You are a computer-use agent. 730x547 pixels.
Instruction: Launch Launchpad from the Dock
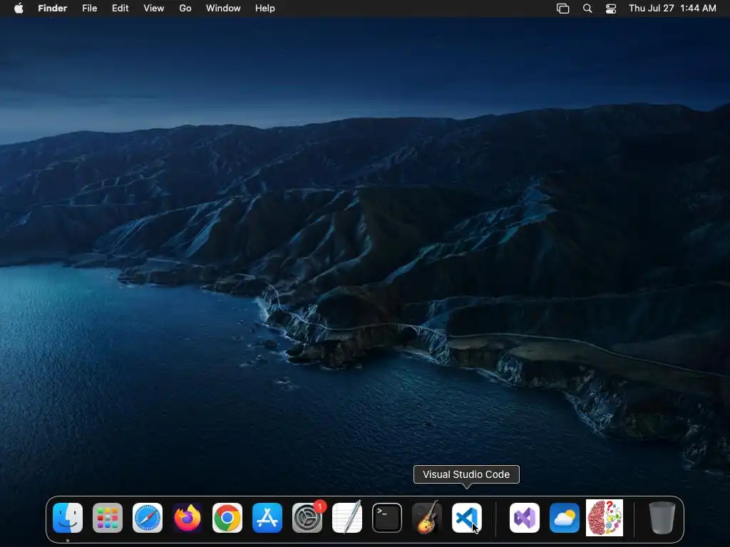108,519
